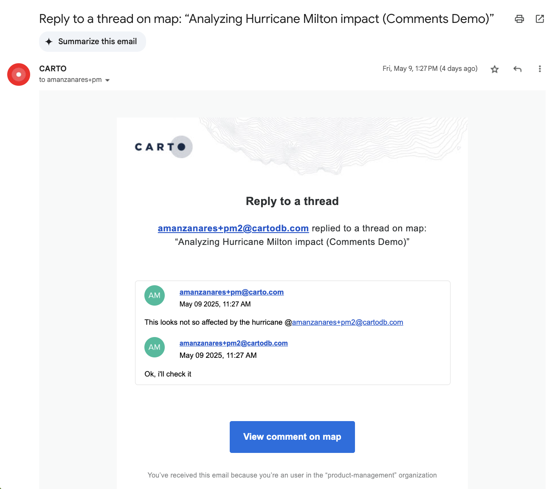
Task: Star this CARTO email
Action: pos(494,69)
